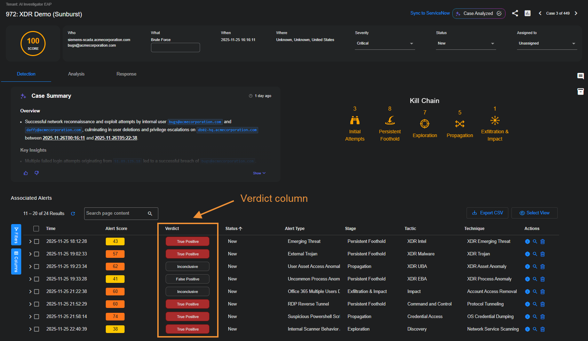Switch to the Analysis tab
The height and width of the screenshot is (341, 588).
click(76, 74)
